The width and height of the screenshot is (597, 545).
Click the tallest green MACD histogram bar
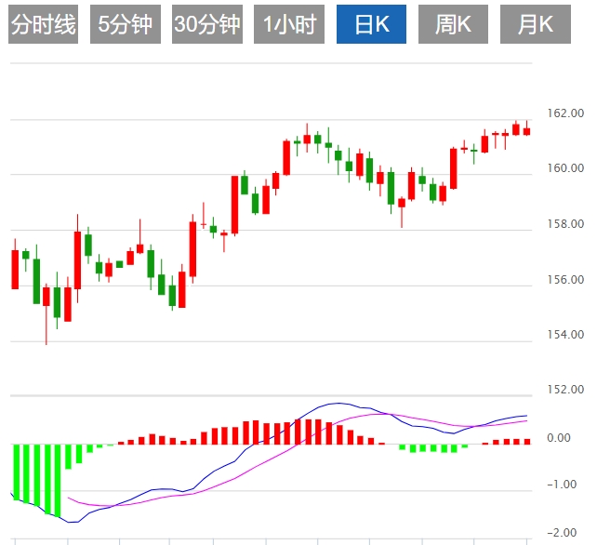58,479
